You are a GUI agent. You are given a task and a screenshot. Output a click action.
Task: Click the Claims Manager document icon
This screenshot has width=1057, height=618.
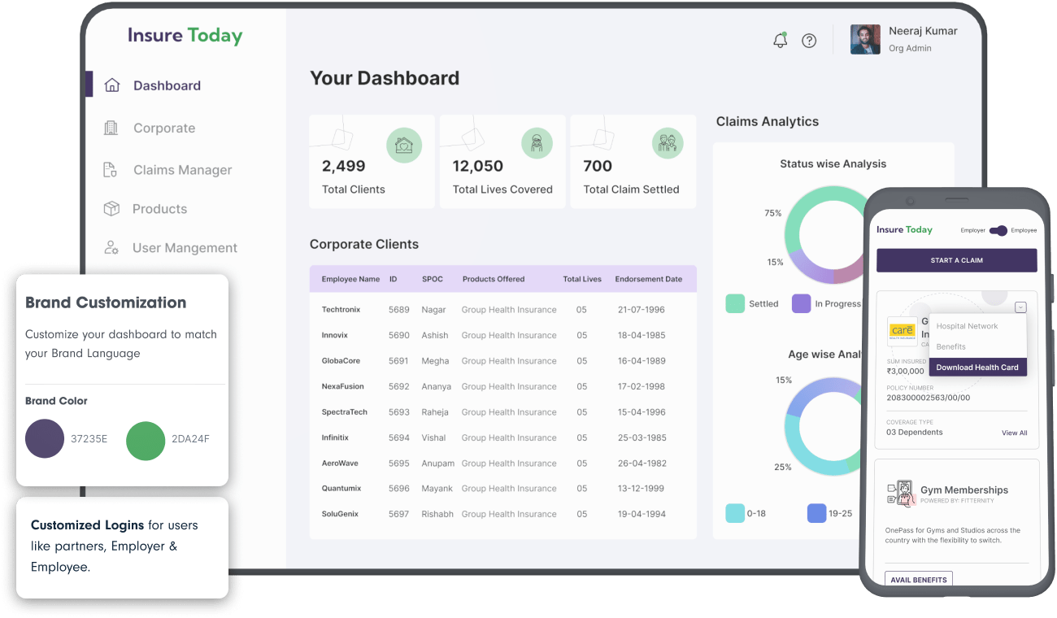coord(111,169)
